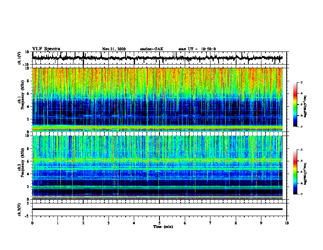
Task: Select the start UT time "10:50: 0"
Action: [x=208, y=49]
